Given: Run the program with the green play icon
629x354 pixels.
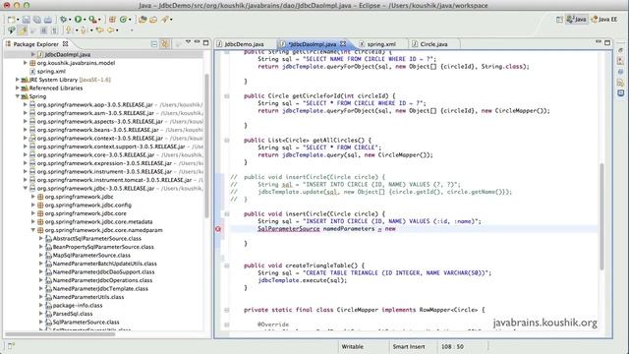Looking at the screenshot, I should [x=78, y=20].
